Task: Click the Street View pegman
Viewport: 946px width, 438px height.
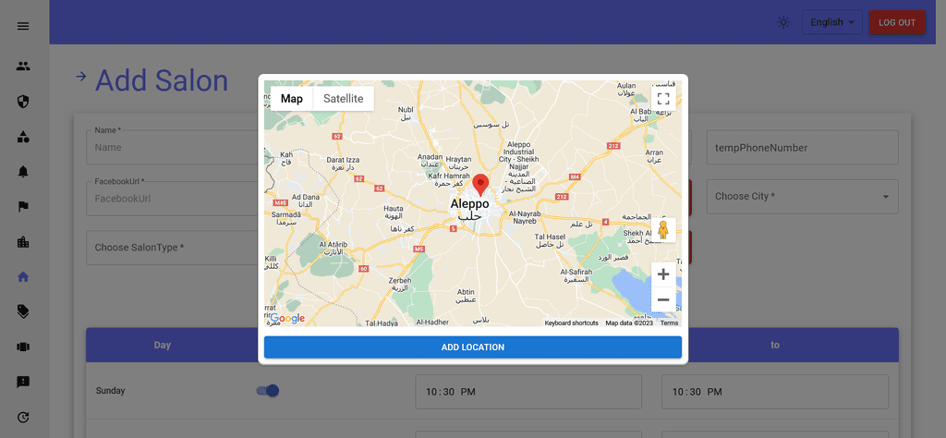Action: 663,230
